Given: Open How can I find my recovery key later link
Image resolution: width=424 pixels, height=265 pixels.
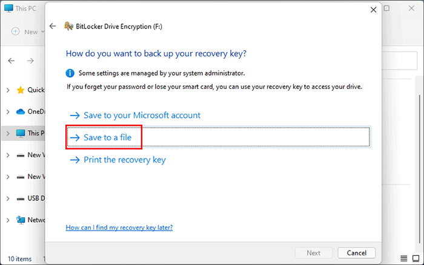Looking at the screenshot, I should (x=119, y=227).
